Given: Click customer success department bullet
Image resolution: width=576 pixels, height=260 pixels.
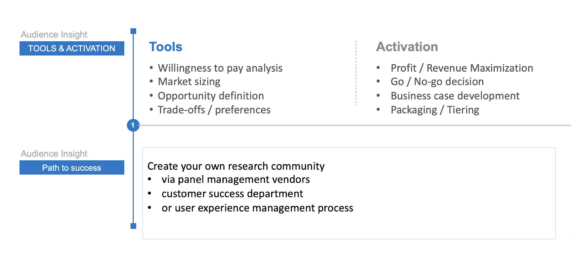Looking at the screenshot, I should [232, 194].
